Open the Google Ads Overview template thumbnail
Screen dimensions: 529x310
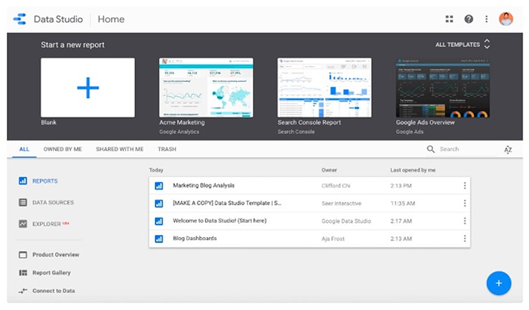tap(443, 87)
